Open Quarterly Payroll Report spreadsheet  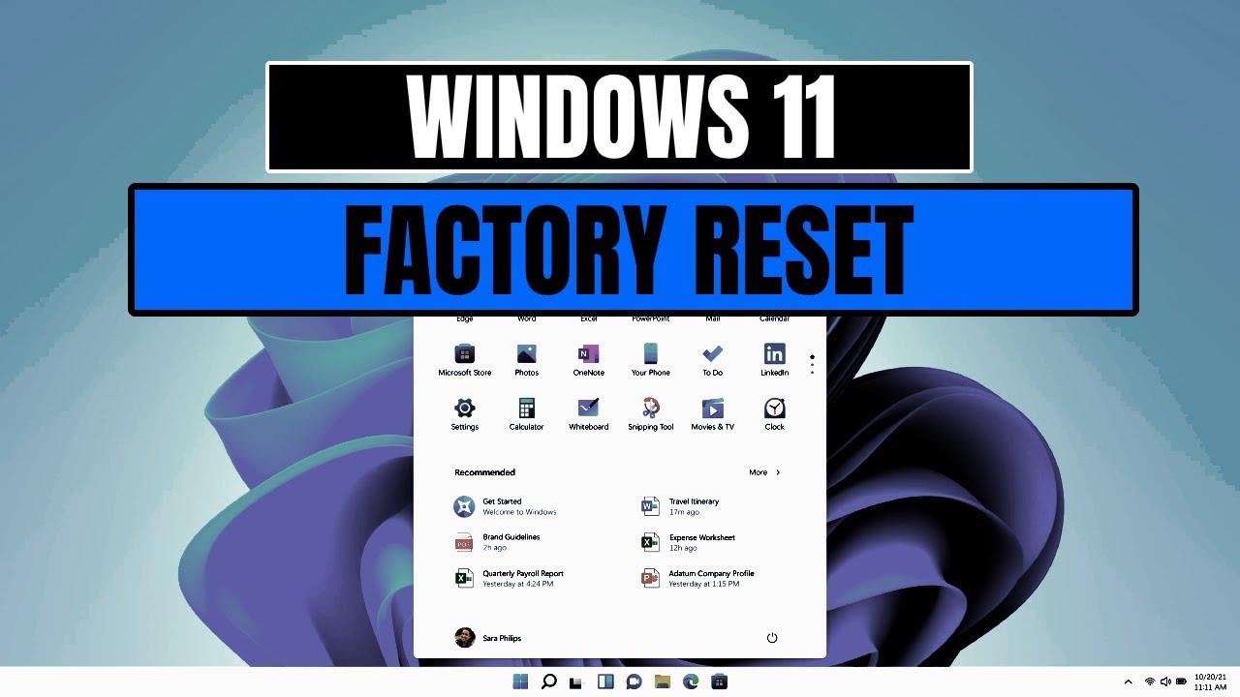coord(509,578)
